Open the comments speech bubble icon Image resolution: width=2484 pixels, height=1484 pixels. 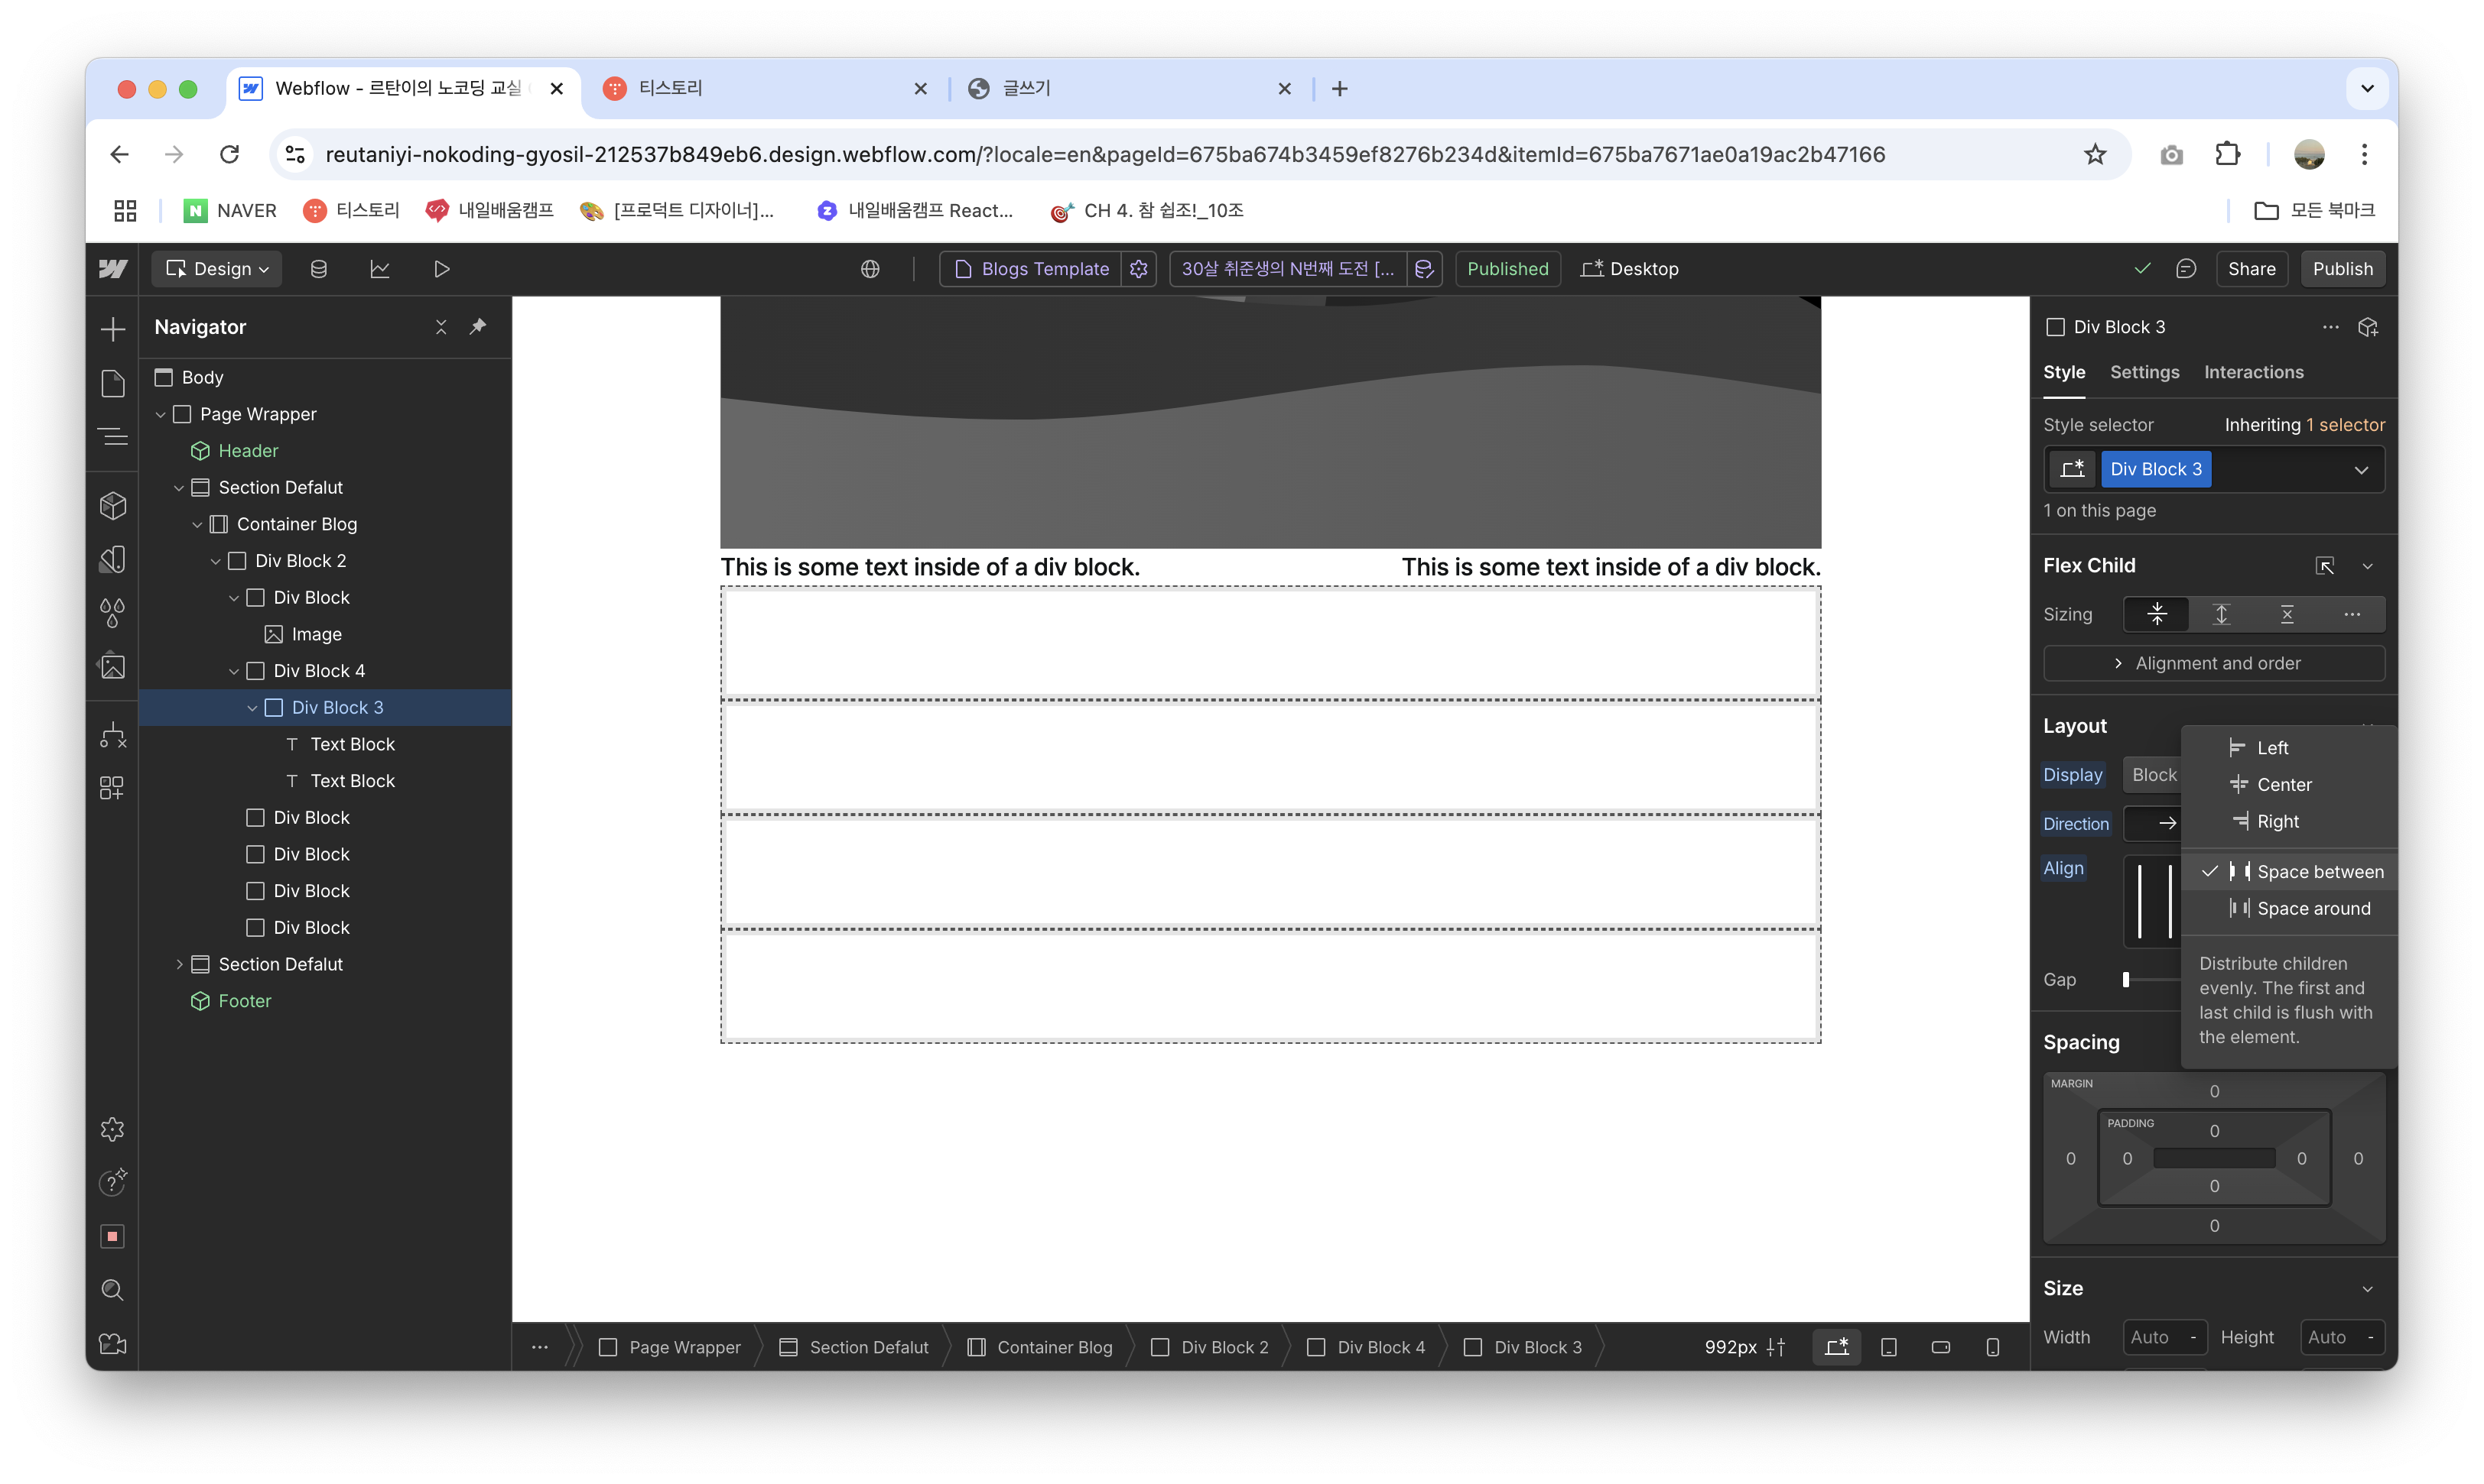coord(2187,269)
